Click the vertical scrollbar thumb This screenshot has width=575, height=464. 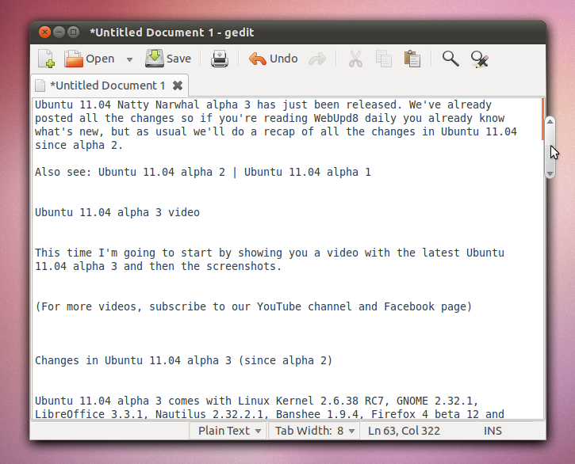(550, 147)
